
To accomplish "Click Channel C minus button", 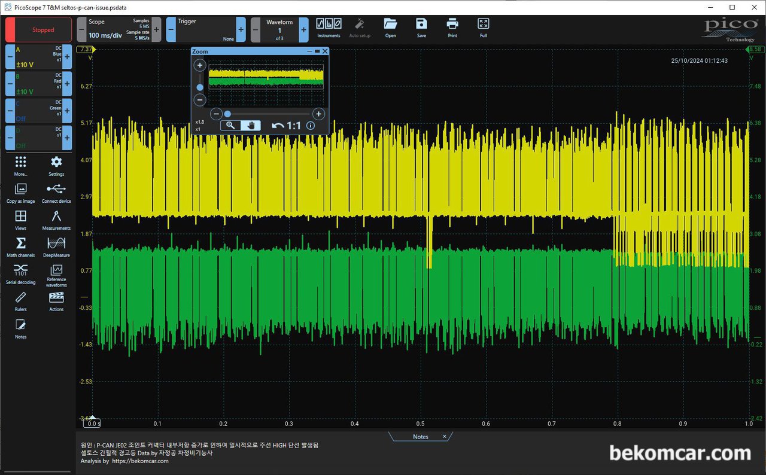I will click(10, 111).
